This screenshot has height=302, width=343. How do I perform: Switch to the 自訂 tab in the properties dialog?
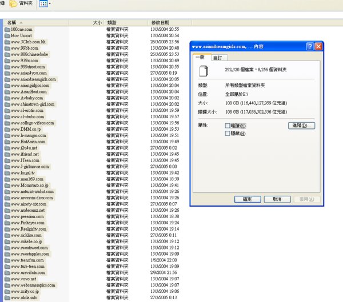tap(220, 58)
